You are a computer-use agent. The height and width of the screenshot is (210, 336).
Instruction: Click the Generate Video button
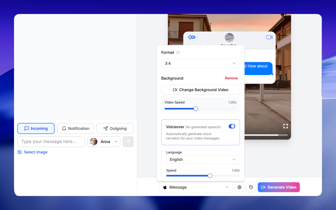point(279,187)
